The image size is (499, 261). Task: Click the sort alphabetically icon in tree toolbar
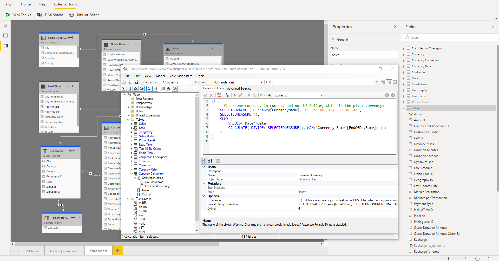(x=168, y=89)
